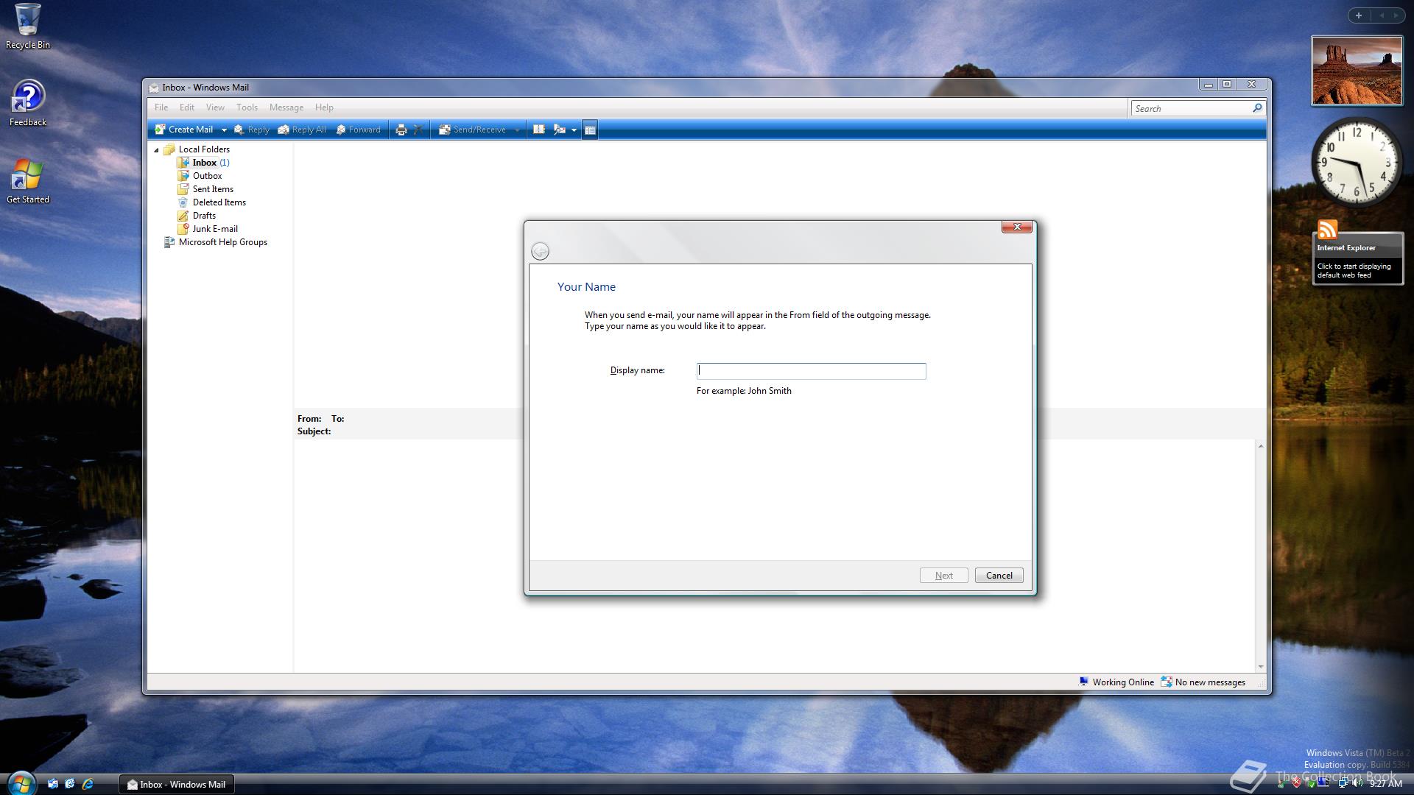Click the Windows Start orb
The height and width of the screenshot is (795, 1414).
pos(21,783)
